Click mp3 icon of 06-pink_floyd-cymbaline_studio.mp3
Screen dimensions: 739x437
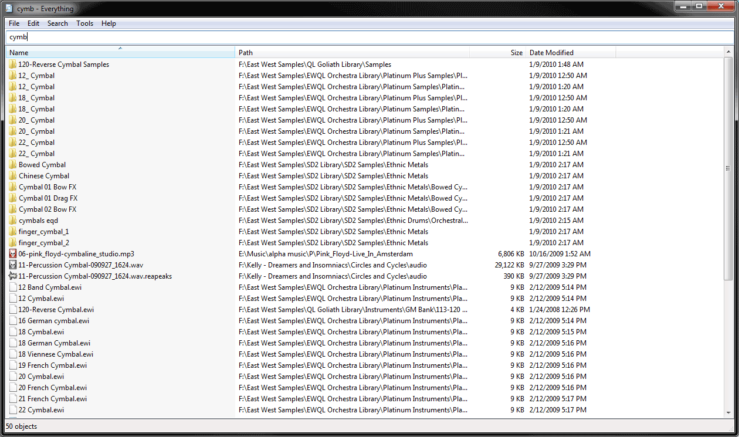(13, 254)
